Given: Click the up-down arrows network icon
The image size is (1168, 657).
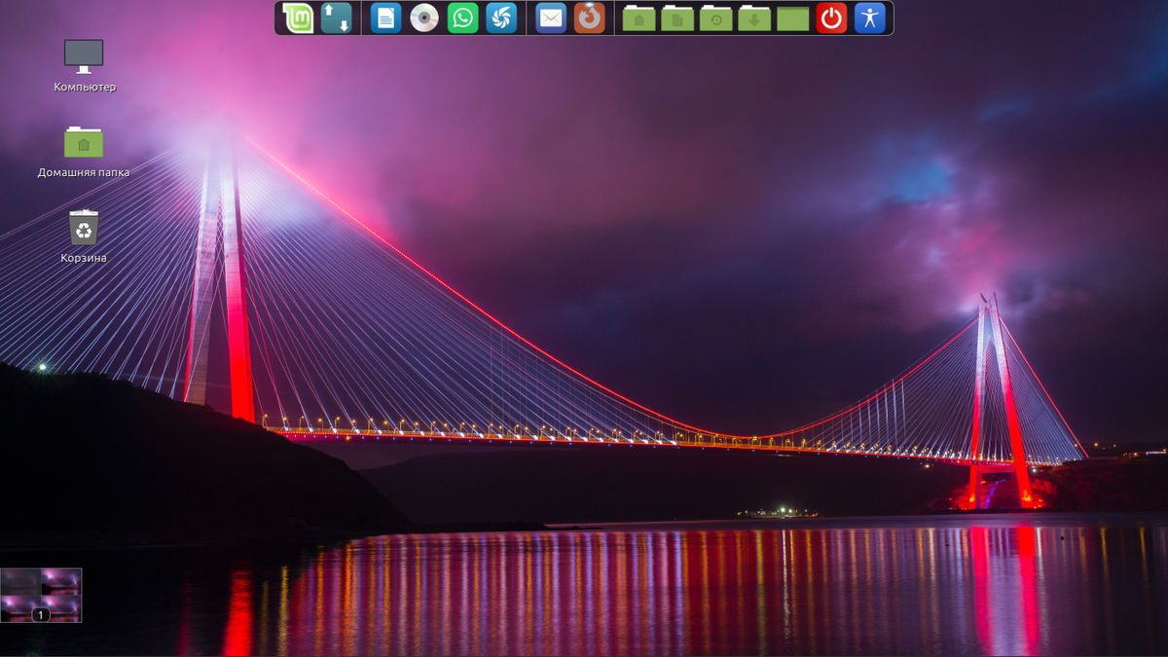Looking at the screenshot, I should (x=336, y=18).
